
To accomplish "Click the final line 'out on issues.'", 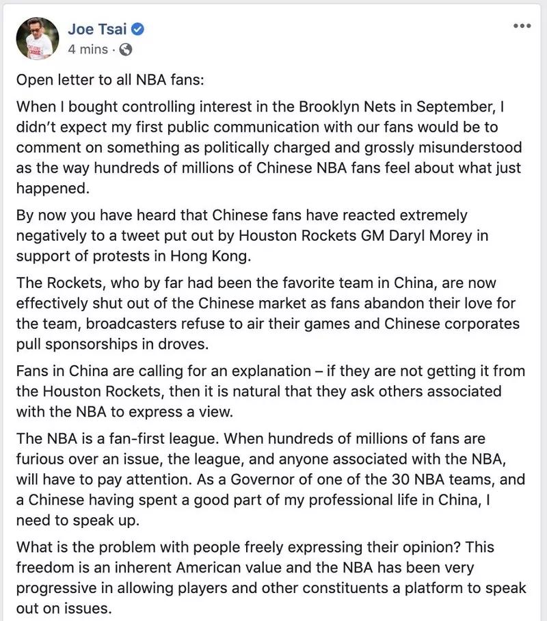I will 64,608.
